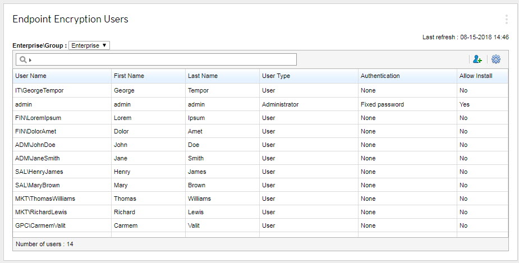The image size is (519, 263).
Task: Sort by First Name column header
Action: pos(128,76)
